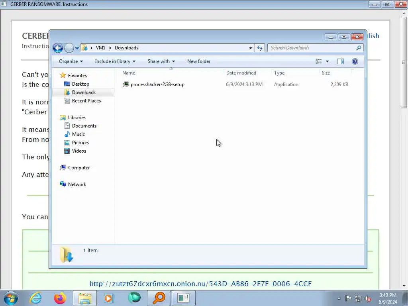Click the Music note icon

[x=67, y=134]
